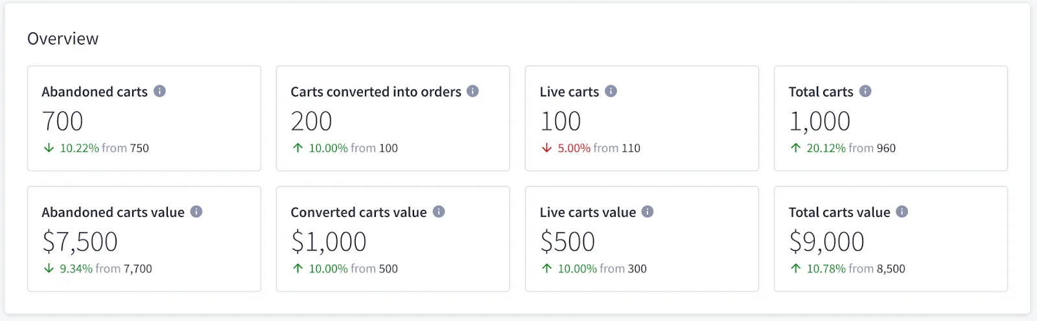This screenshot has width=1037, height=321.
Task: Open the Live carts info tooltip icon
Action: coord(611,91)
